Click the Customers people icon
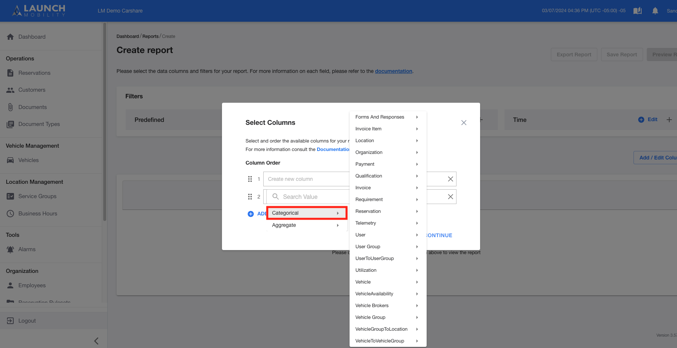Screen dimensions: 677x348 click(10, 90)
